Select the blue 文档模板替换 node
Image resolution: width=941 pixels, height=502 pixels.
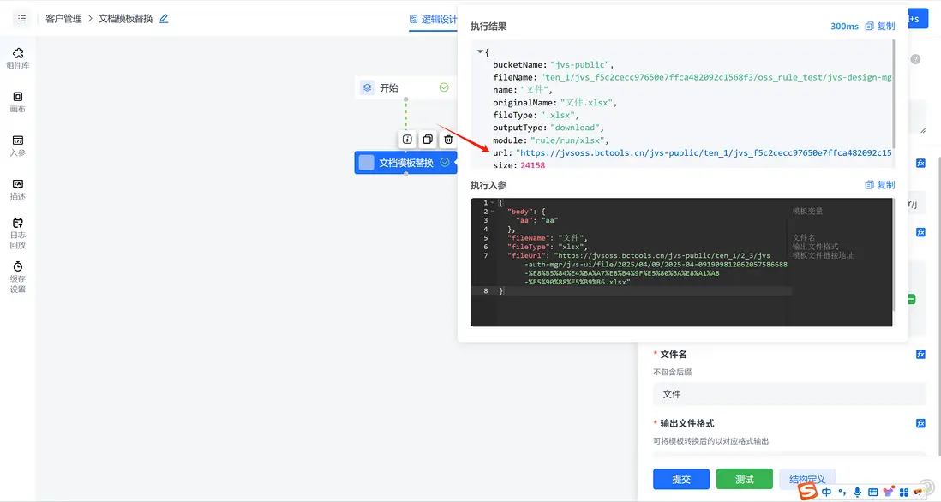[x=405, y=163]
